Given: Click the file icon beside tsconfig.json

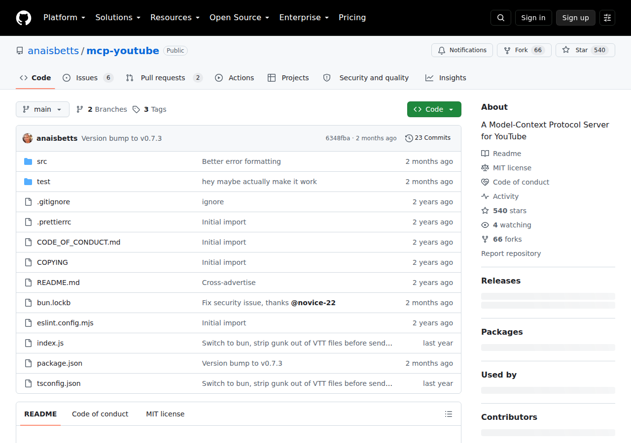Looking at the screenshot, I should (x=28, y=383).
